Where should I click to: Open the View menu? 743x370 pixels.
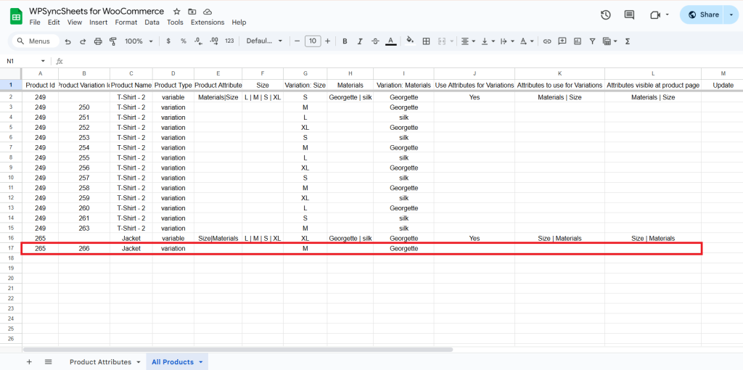click(75, 22)
